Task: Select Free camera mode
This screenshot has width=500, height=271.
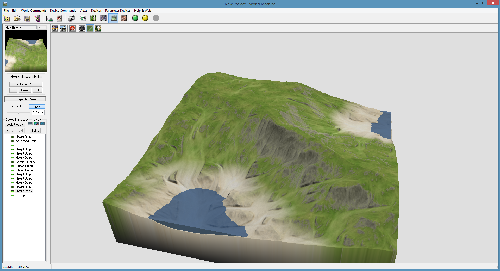Action: [63, 28]
